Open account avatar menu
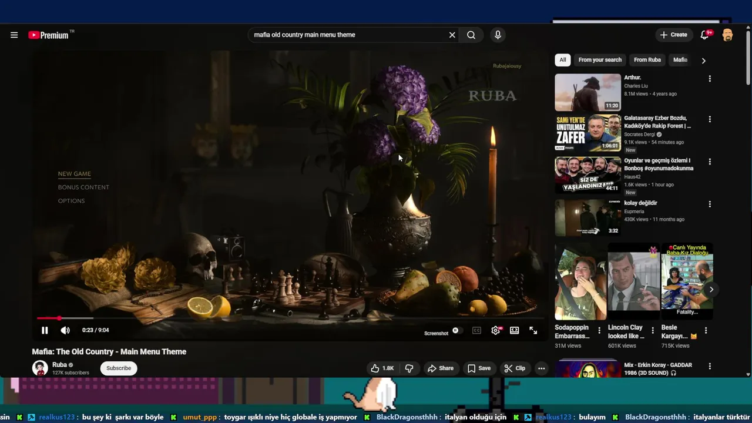This screenshot has height=423, width=752. coord(727,35)
